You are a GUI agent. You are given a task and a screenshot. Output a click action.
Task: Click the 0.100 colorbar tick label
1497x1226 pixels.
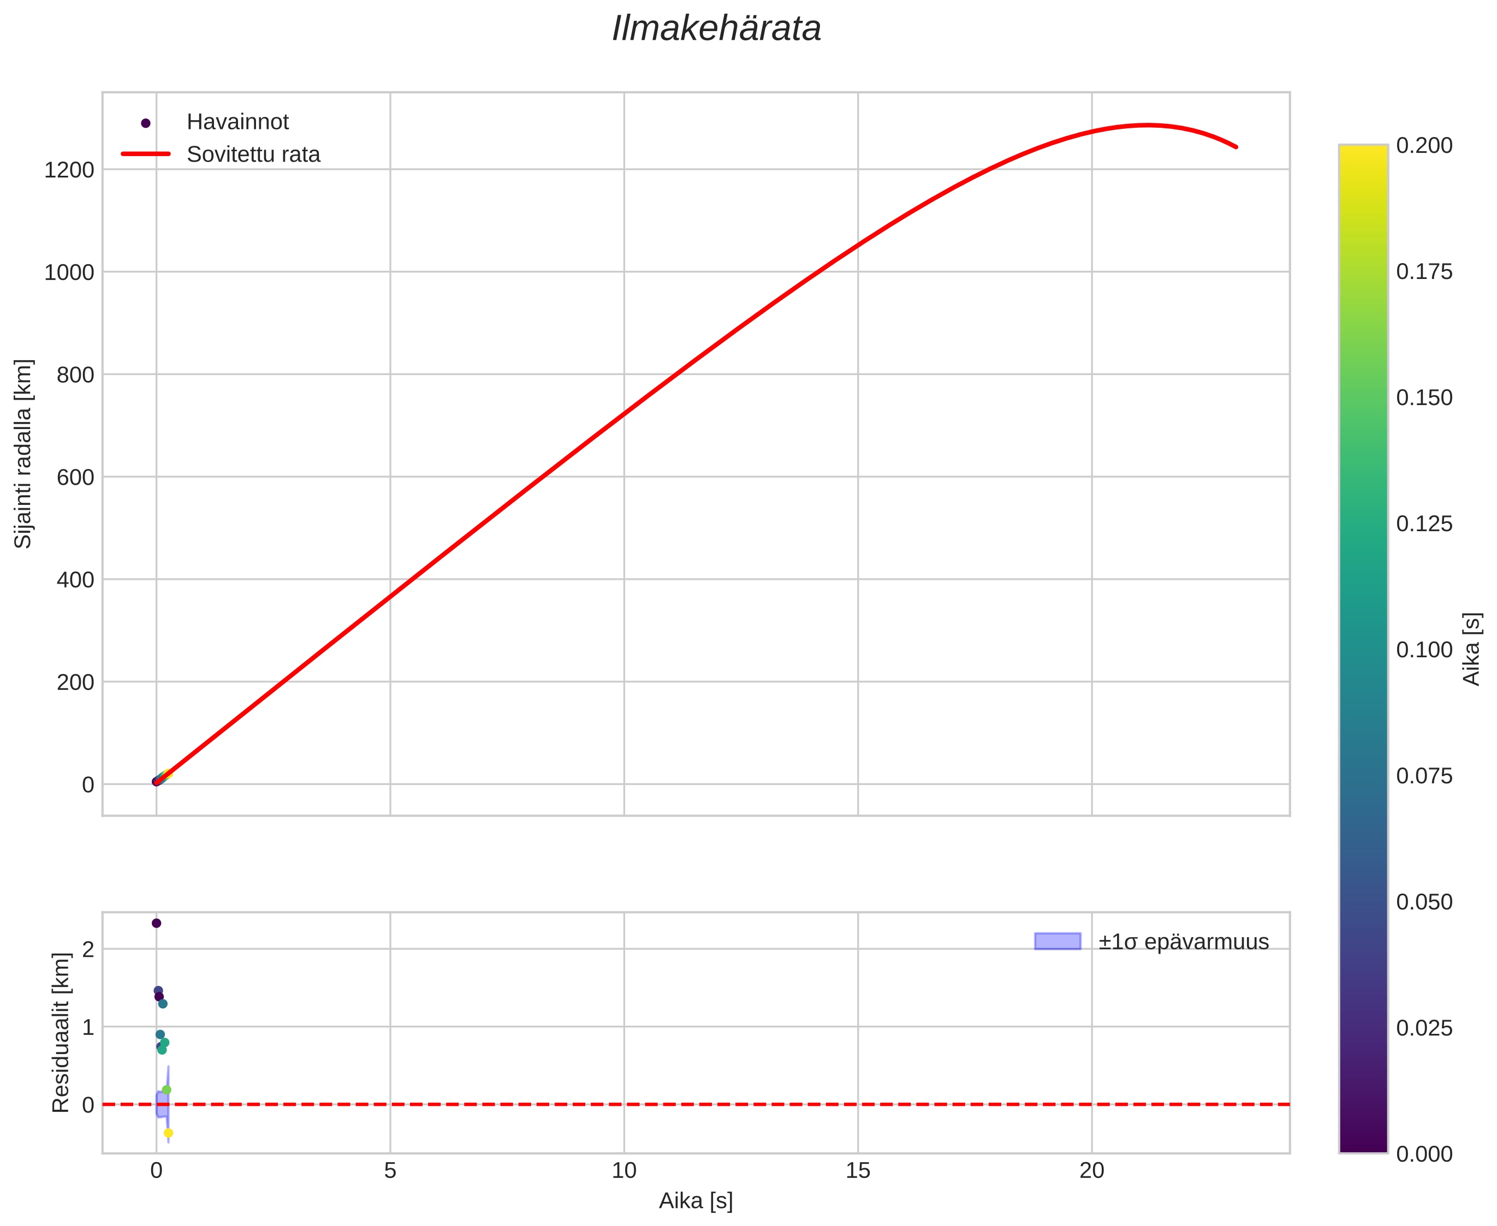1424,650
